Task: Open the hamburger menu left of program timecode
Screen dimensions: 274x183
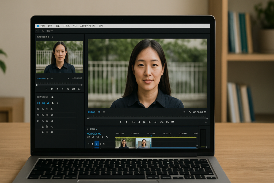Action: click(184, 112)
